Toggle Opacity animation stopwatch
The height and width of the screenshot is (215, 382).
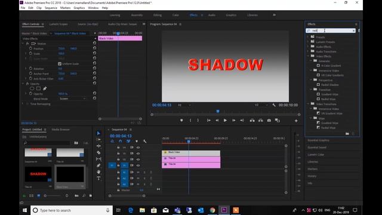(x=30, y=94)
